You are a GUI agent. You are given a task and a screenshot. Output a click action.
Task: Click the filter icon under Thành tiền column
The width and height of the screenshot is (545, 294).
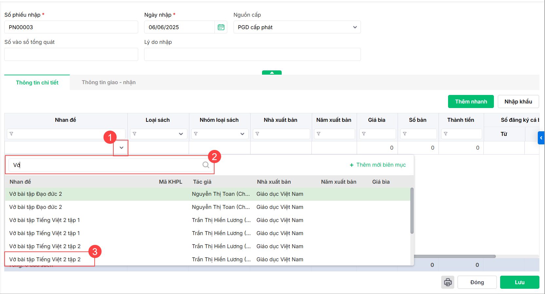[446, 134]
